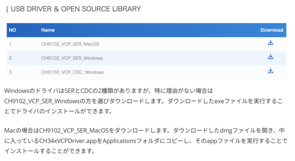This screenshot has width=295, height=161.
Task: Click the "Name" table column header
Action: click(48, 30)
